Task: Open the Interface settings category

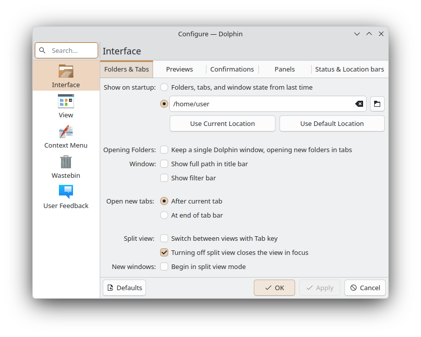Action: (x=66, y=76)
